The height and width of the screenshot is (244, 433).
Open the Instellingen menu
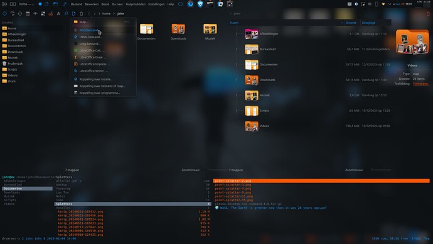click(156, 4)
